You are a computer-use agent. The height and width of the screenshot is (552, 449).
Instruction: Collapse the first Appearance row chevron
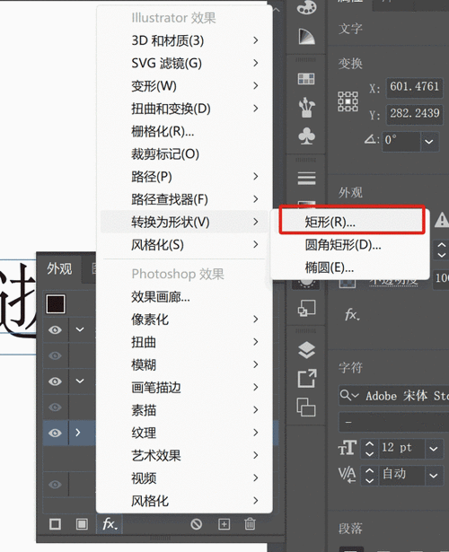80,329
